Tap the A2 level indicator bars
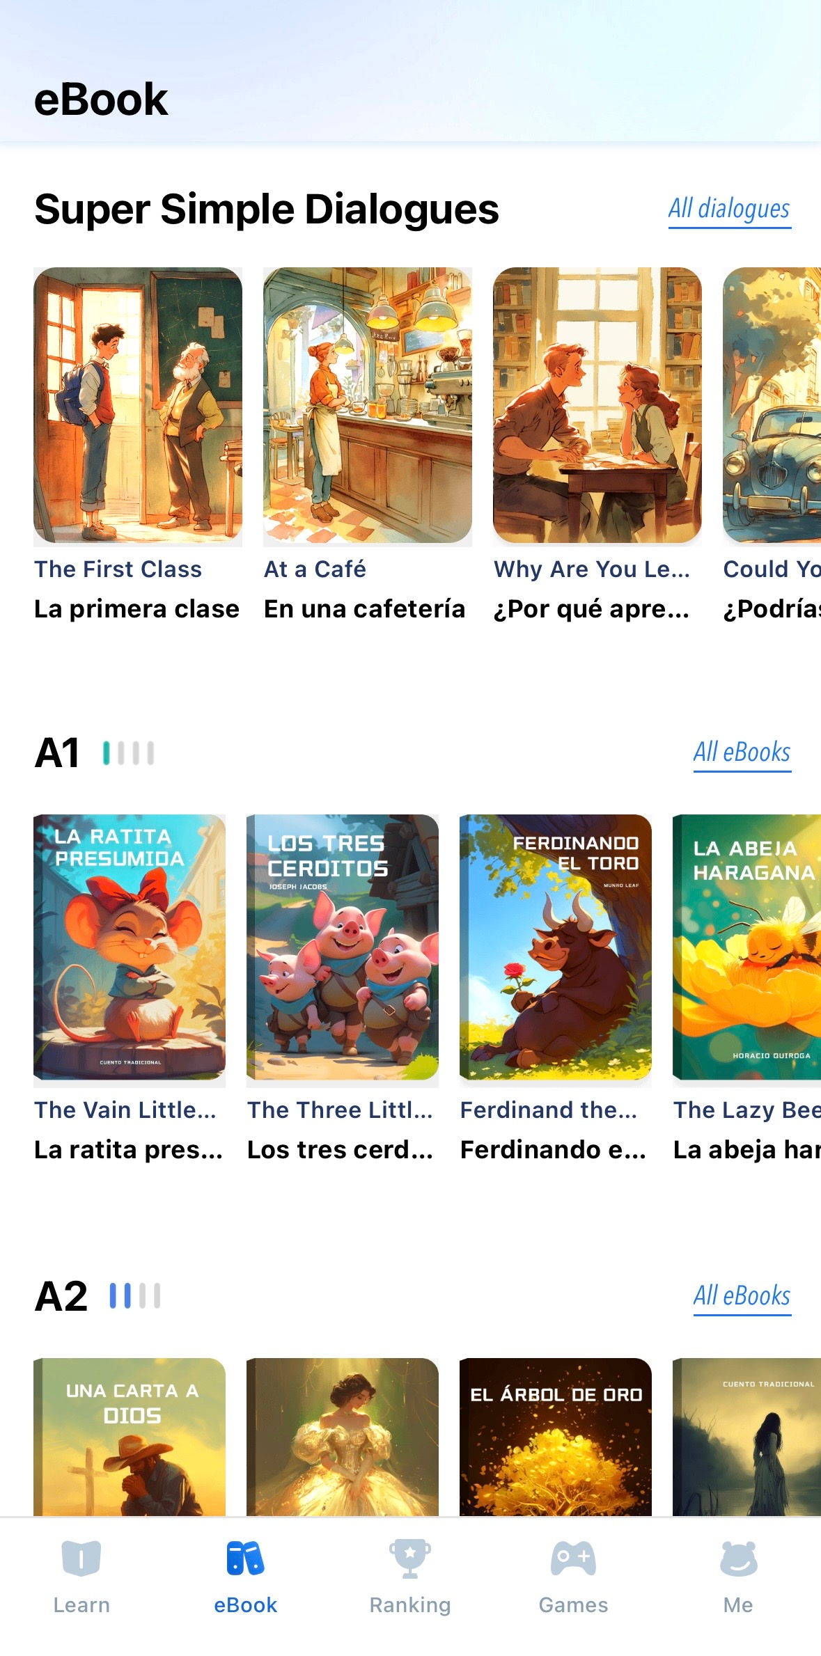This screenshot has height=1656, width=821. pos(135,1296)
